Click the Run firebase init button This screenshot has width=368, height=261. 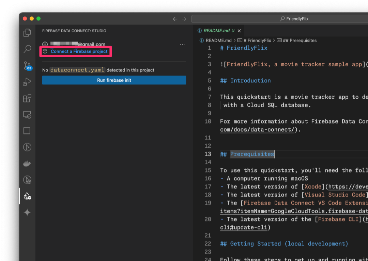pyautogui.click(x=114, y=80)
